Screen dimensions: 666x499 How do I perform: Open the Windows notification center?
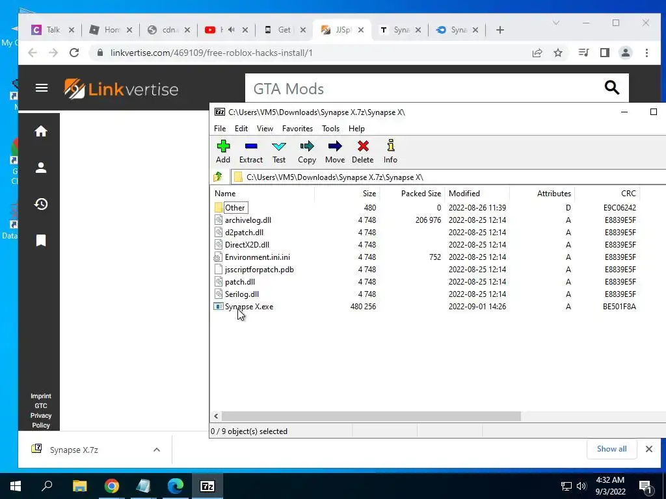(x=645, y=487)
